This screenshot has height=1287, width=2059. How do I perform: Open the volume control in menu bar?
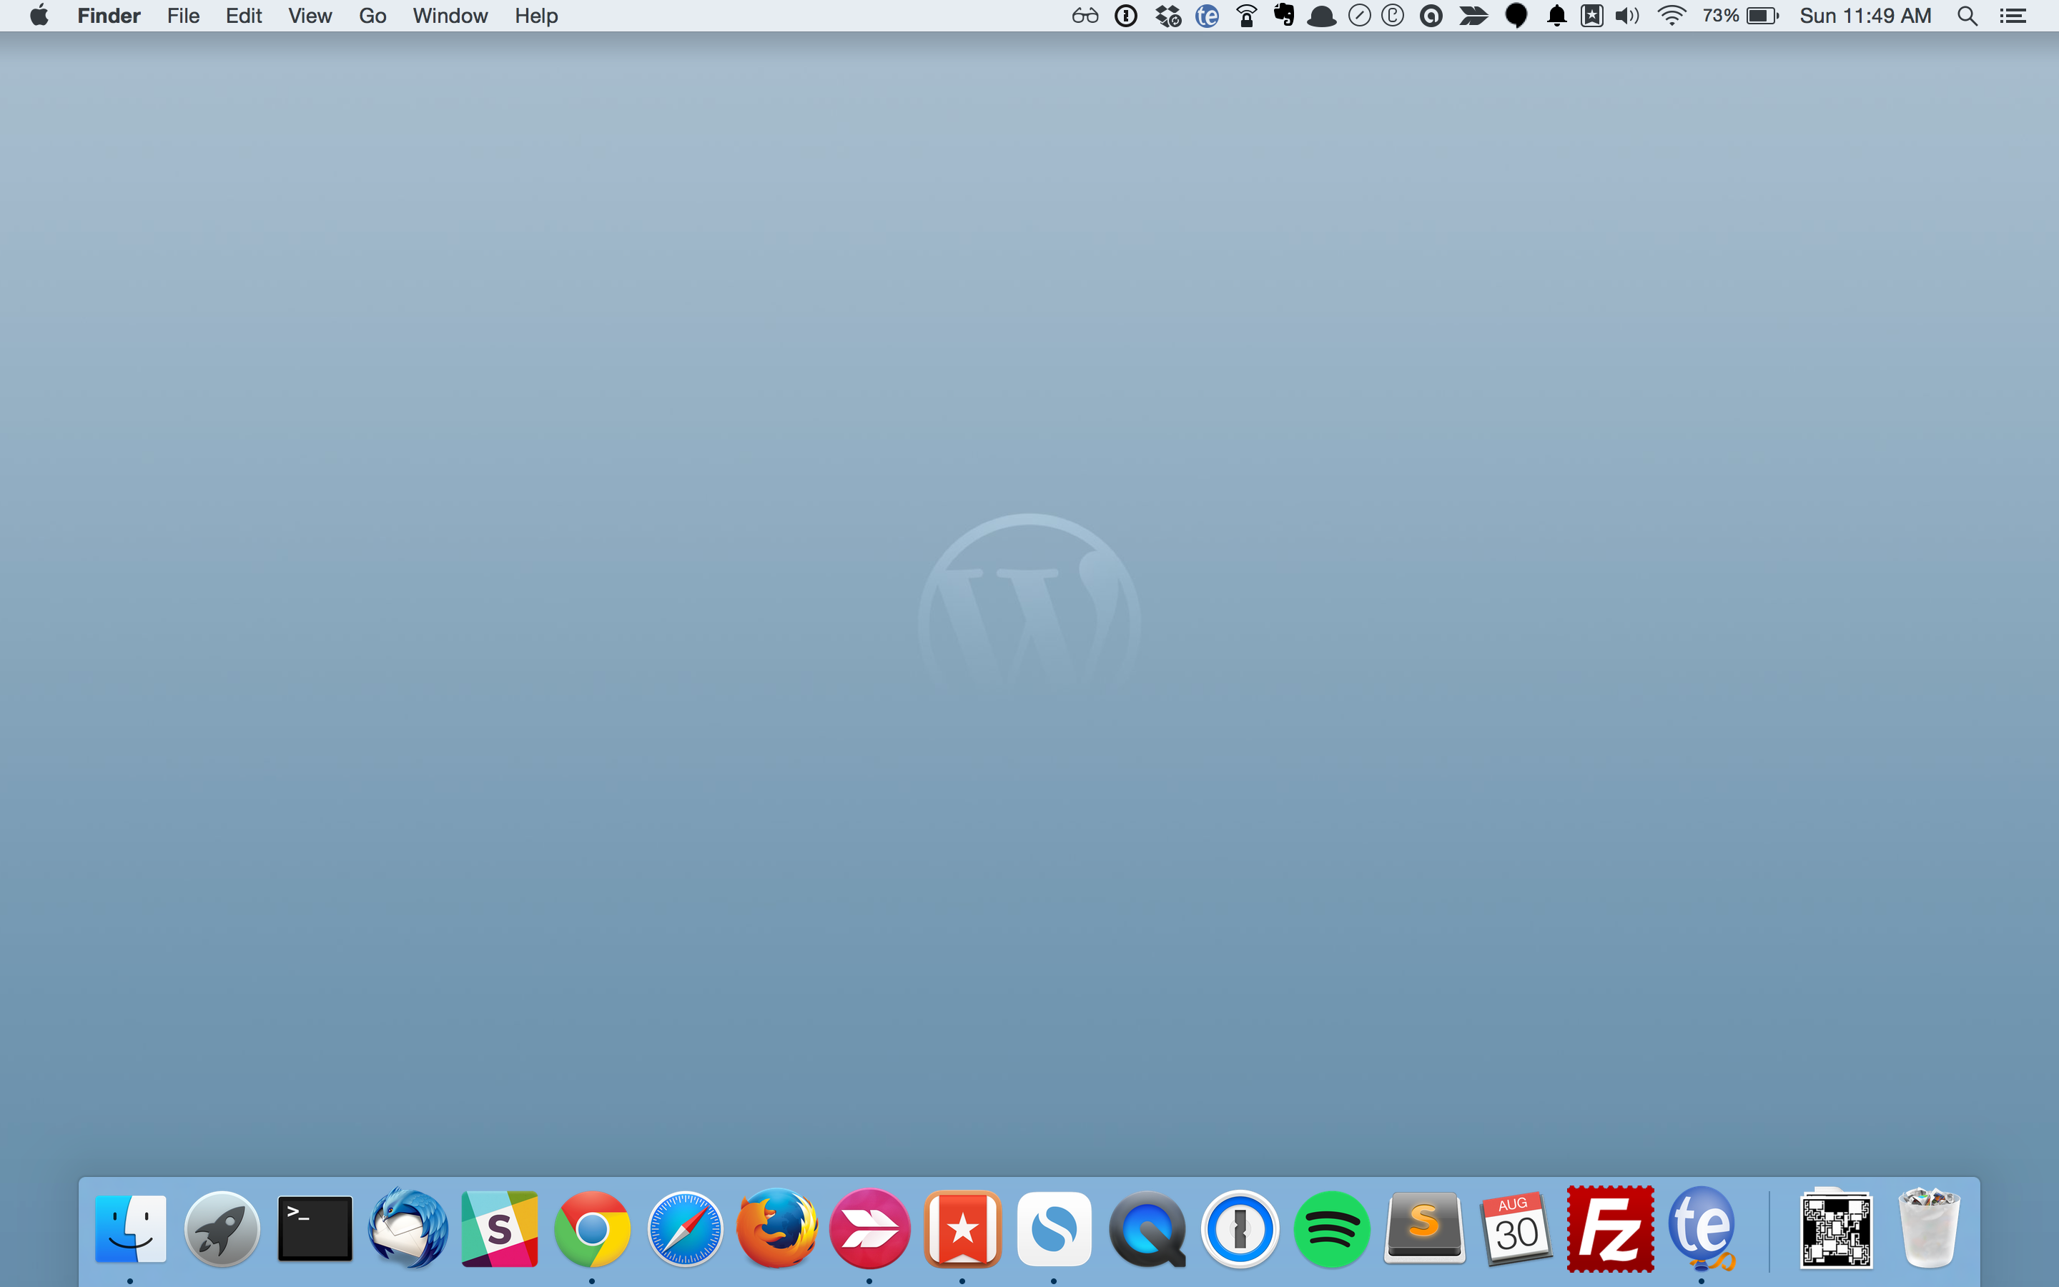tap(1626, 16)
